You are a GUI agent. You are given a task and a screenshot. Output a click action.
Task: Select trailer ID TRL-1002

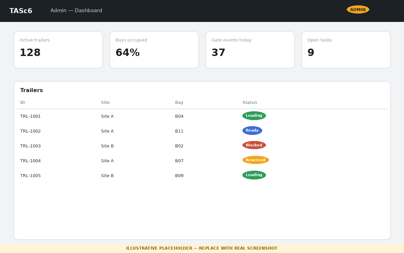pos(30,131)
